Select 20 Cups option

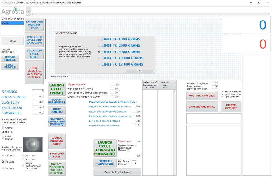(x=23, y=155)
